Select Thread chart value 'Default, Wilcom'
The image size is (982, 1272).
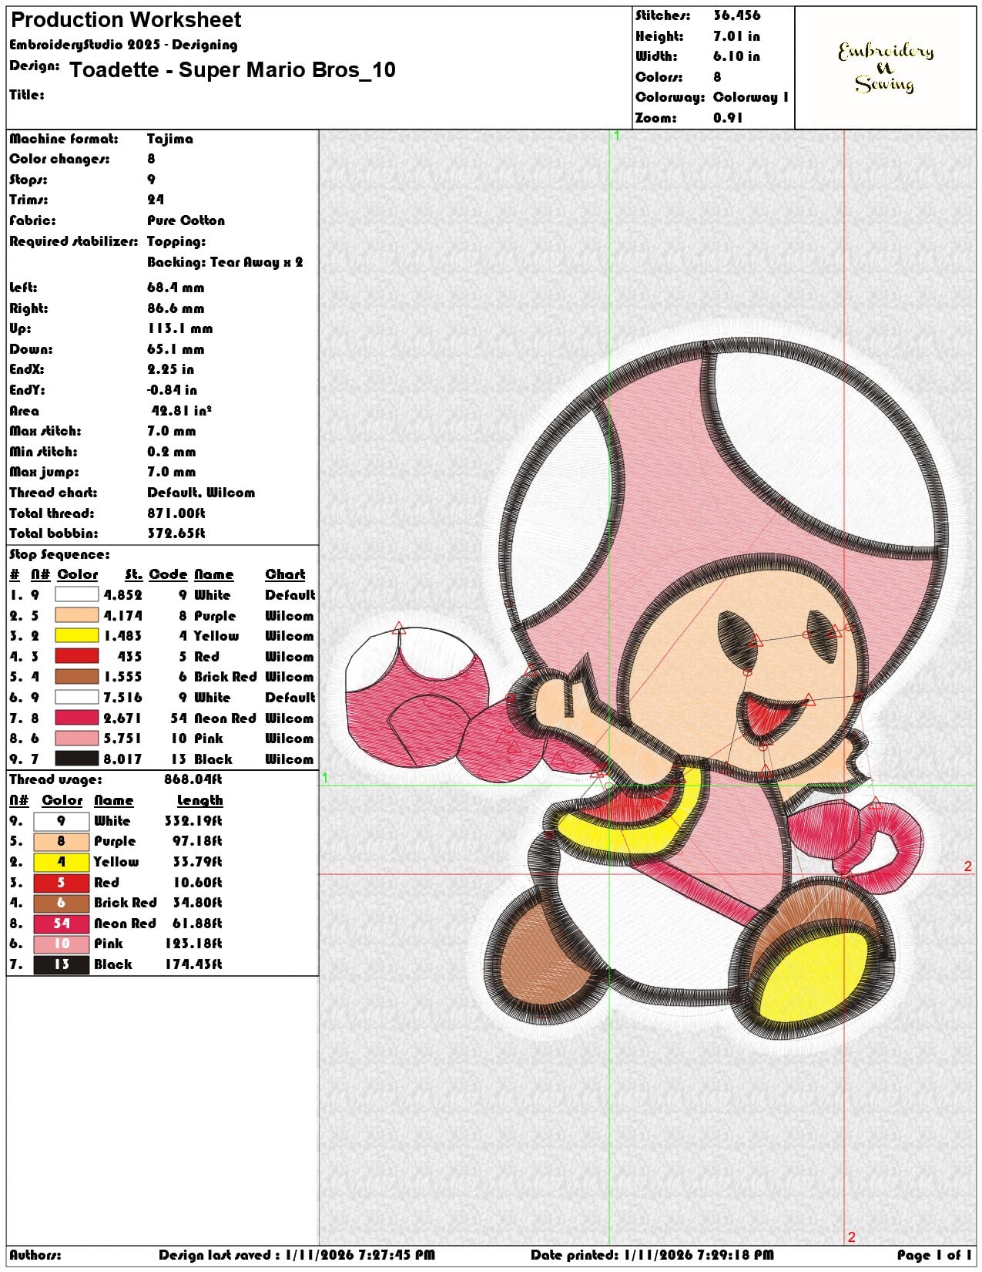pyautogui.click(x=201, y=493)
